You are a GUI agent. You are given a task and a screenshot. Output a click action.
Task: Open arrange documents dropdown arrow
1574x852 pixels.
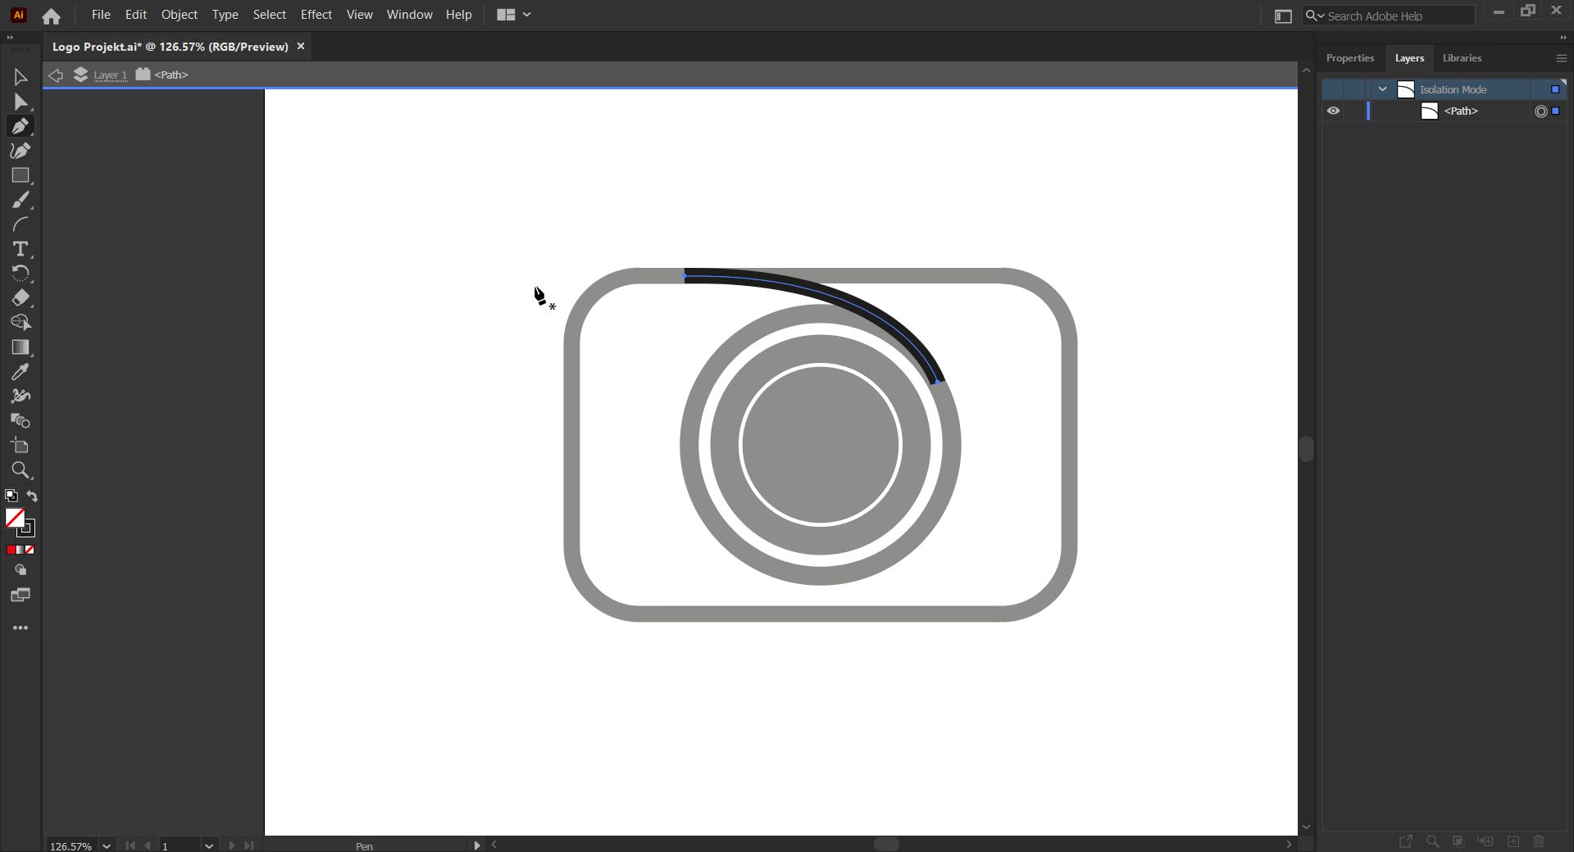pyautogui.click(x=527, y=15)
